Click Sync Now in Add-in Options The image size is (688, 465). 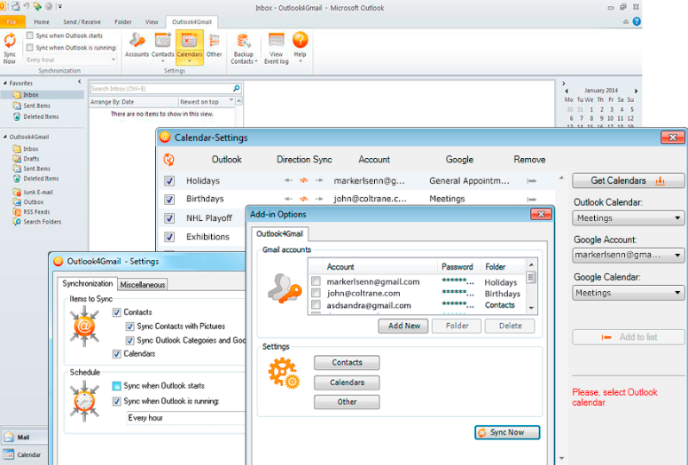(507, 432)
